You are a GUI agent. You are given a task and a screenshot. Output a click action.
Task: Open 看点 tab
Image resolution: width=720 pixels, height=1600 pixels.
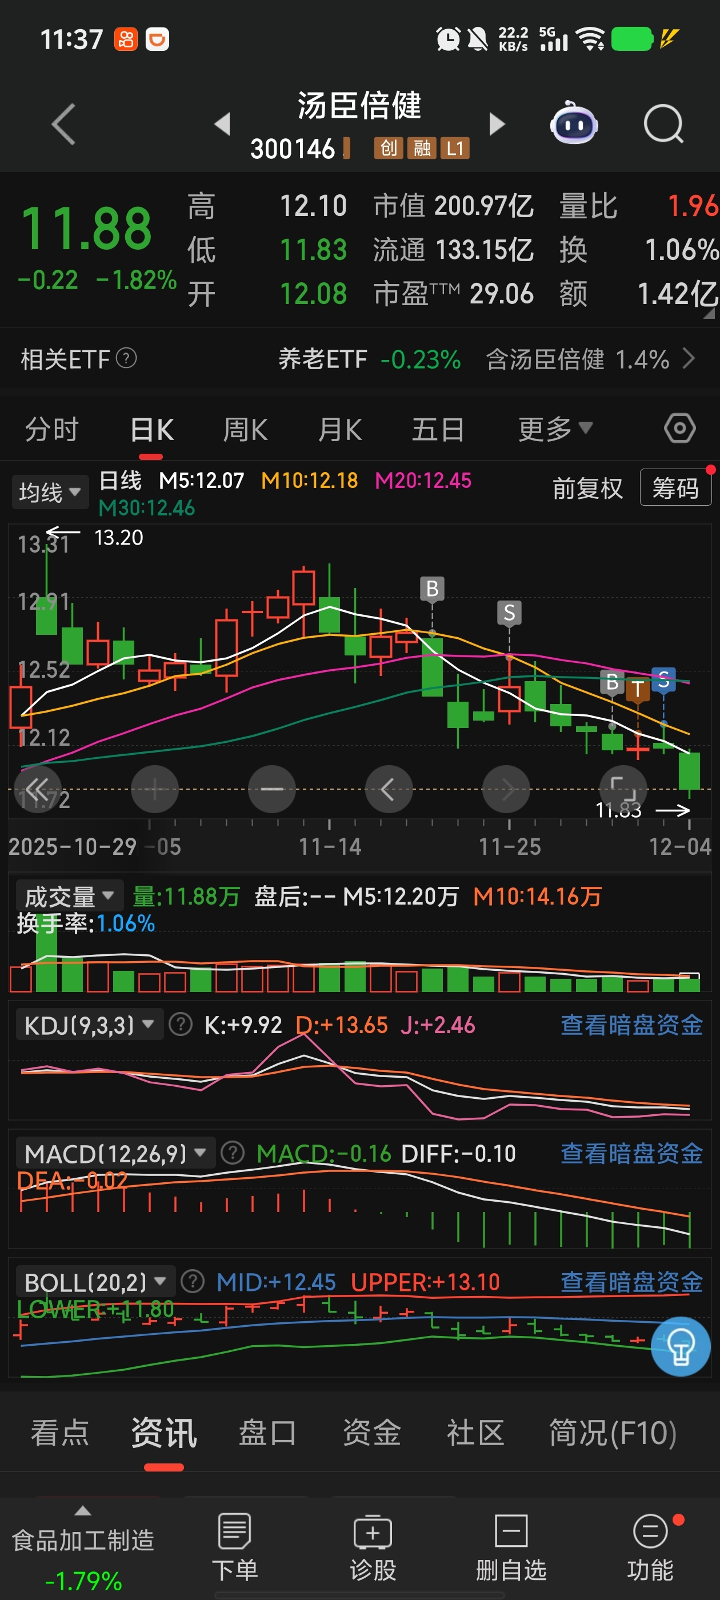[59, 1433]
